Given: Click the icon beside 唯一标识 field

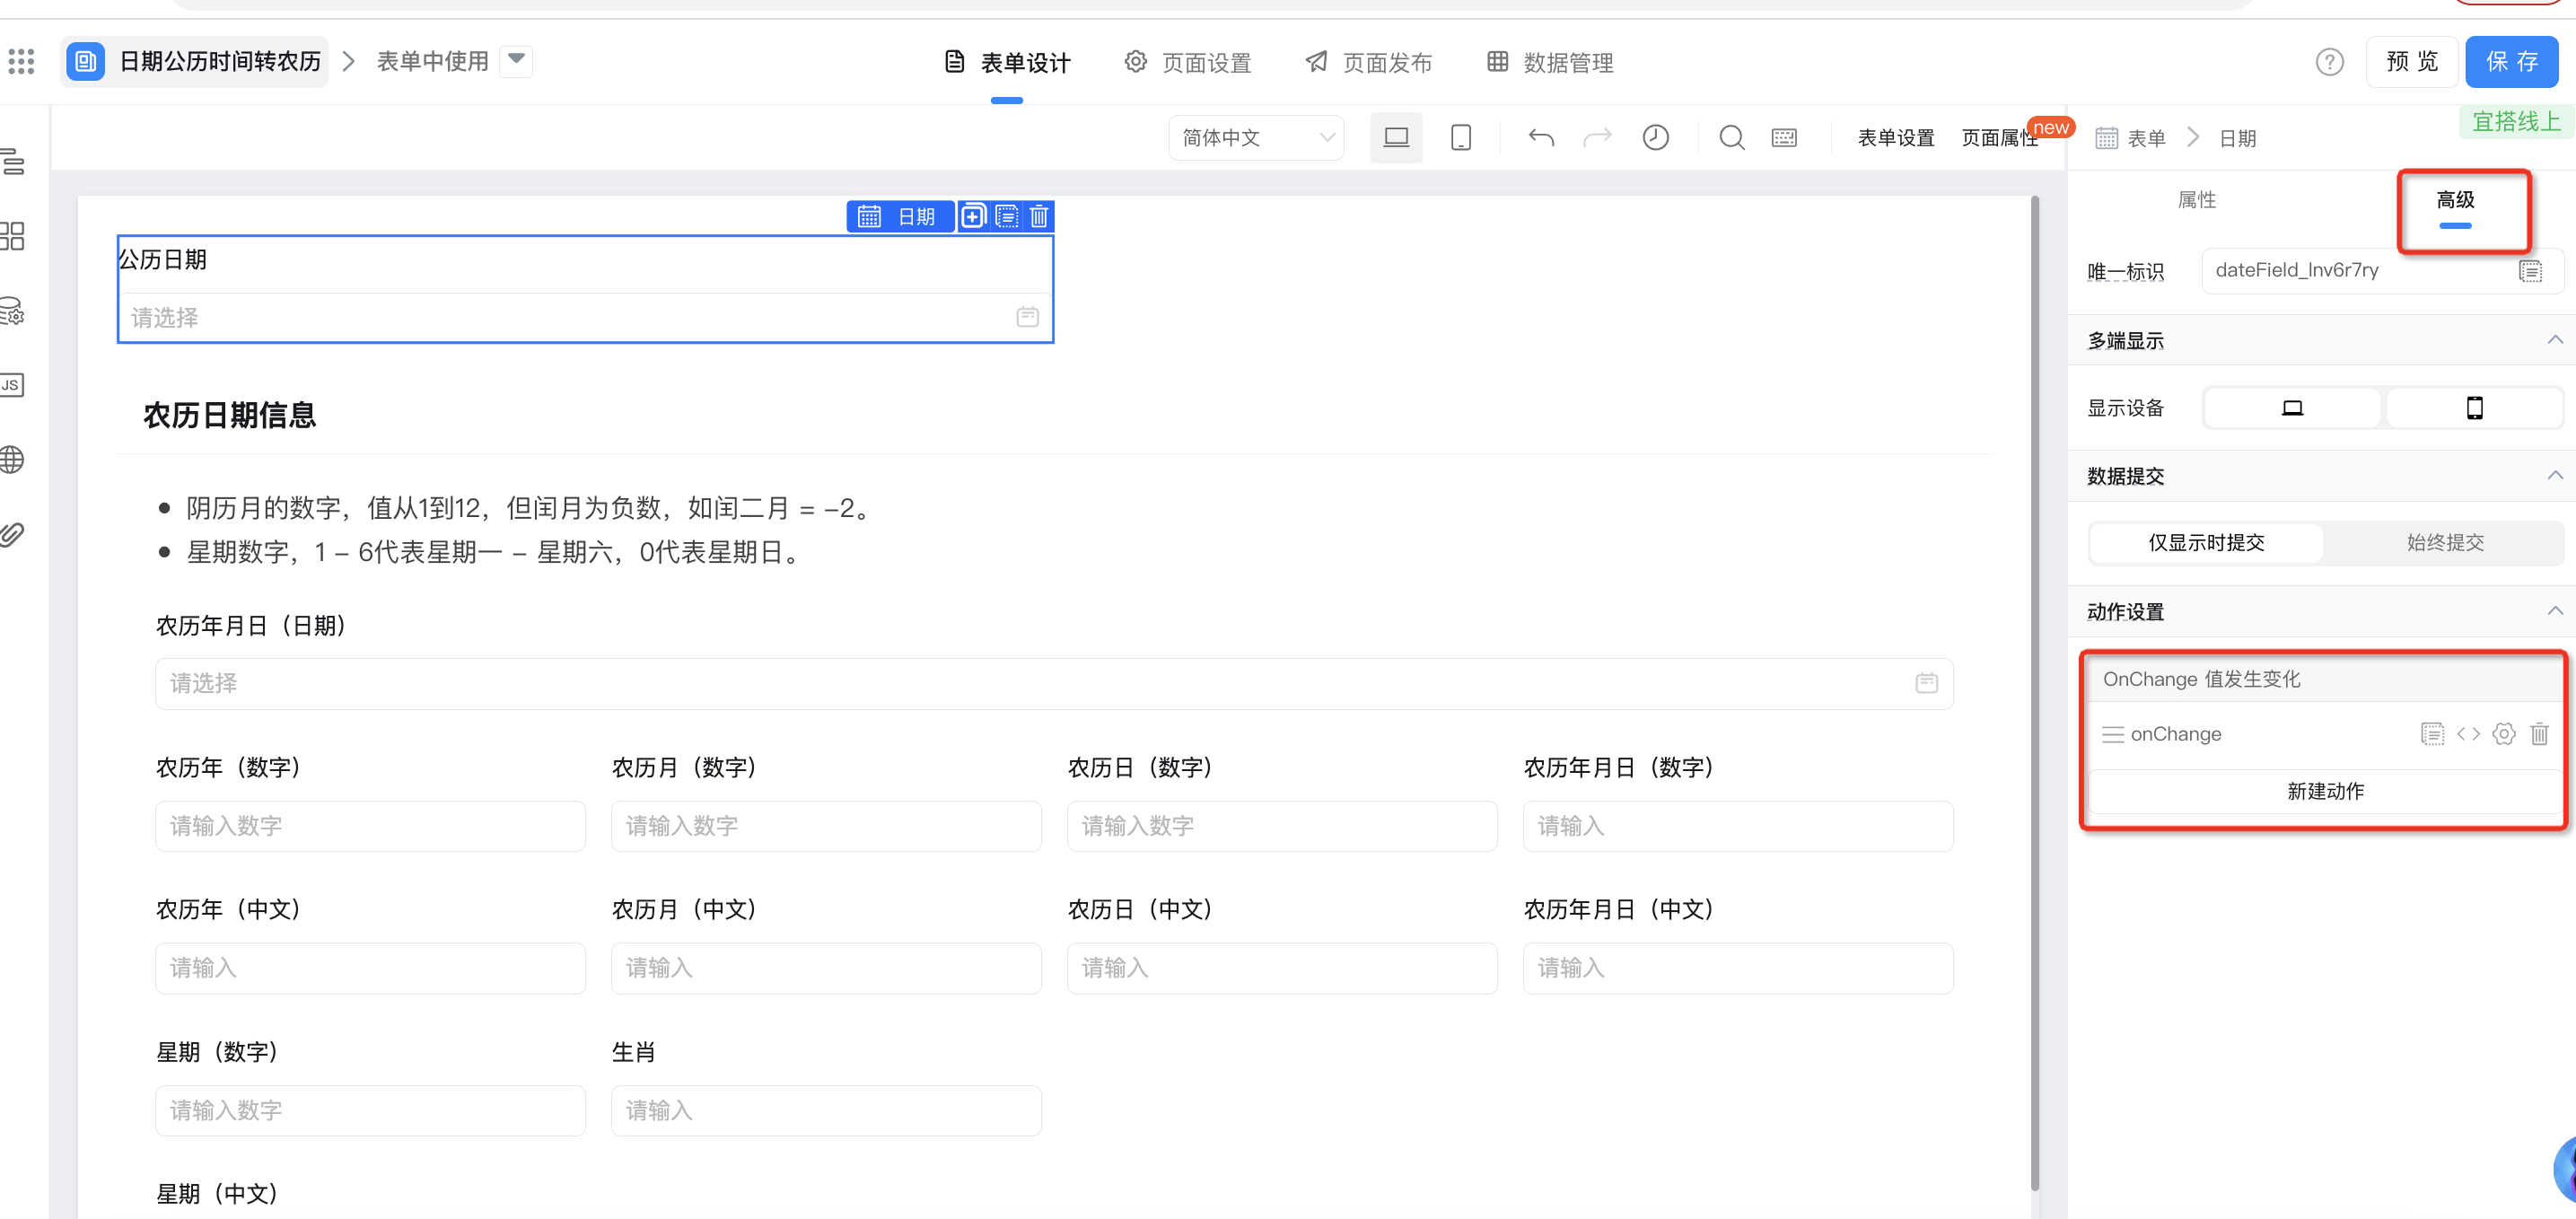Looking at the screenshot, I should click(x=2530, y=271).
